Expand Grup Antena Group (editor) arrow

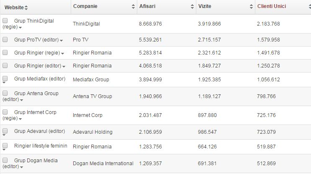point(21,100)
